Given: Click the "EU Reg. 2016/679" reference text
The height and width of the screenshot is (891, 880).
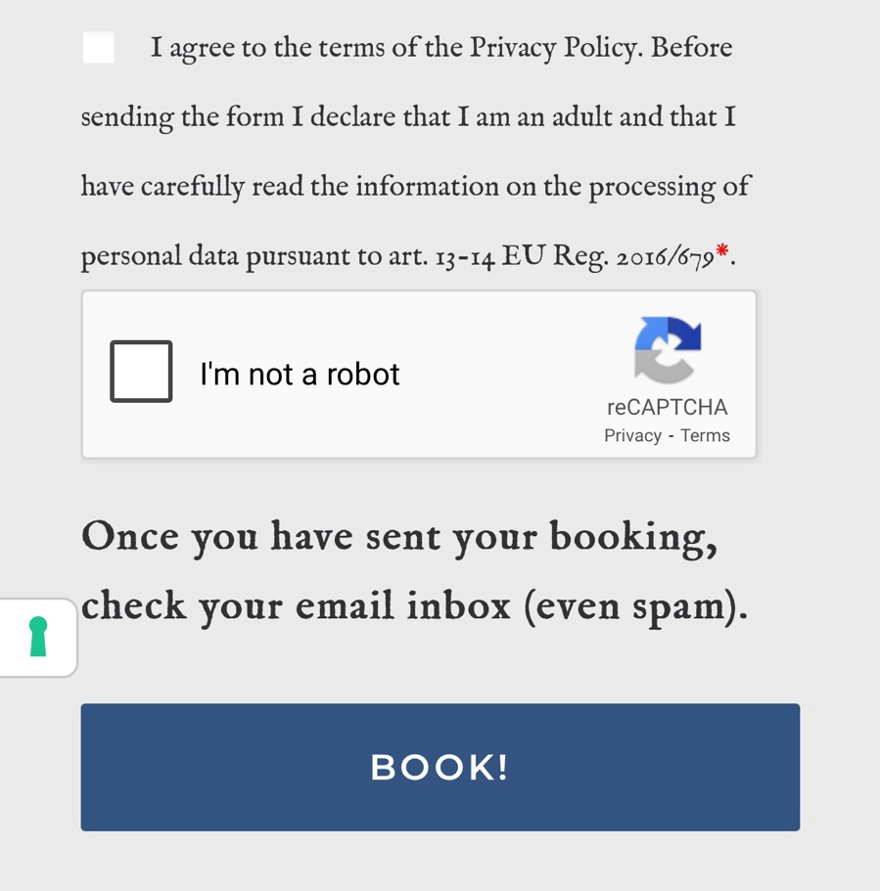Looking at the screenshot, I should [x=608, y=256].
